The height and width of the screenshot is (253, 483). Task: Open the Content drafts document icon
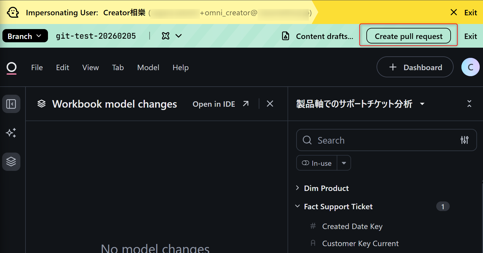pos(286,36)
